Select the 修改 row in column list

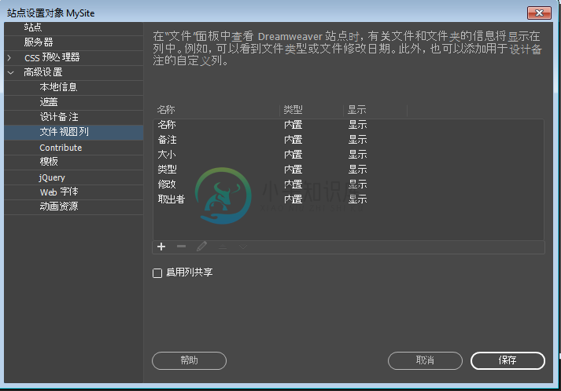coord(349,185)
